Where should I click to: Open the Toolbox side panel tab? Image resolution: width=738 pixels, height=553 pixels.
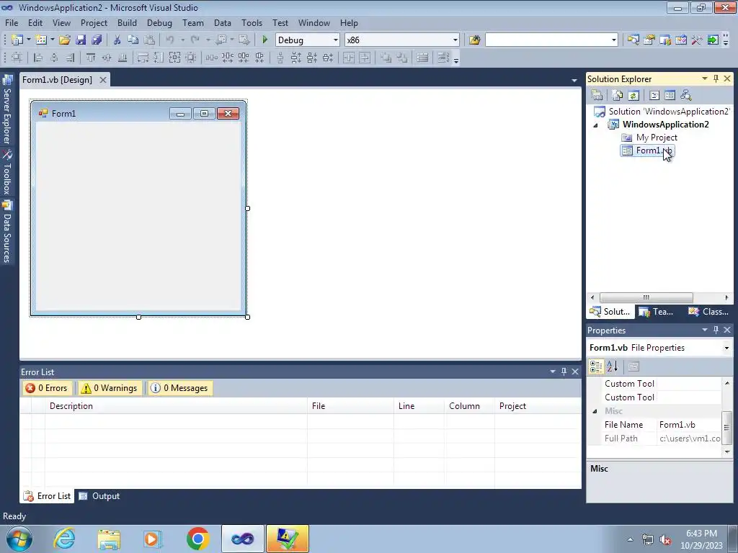(7, 172)
